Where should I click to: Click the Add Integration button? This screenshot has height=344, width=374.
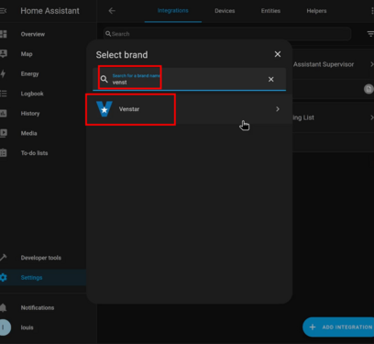338,327
